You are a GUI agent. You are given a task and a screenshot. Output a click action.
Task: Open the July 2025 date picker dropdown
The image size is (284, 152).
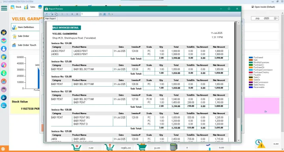pos(276,18)
